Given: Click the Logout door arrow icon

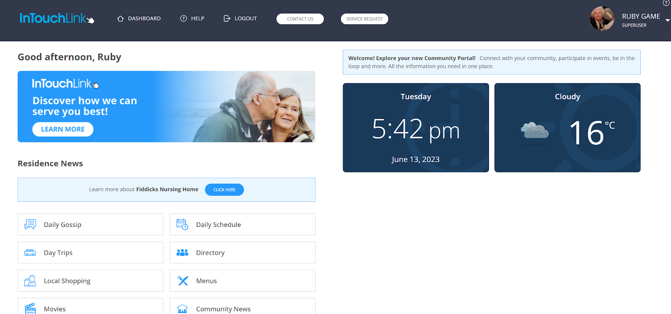Looking at the screenshot, I should [x=227, y=18].
